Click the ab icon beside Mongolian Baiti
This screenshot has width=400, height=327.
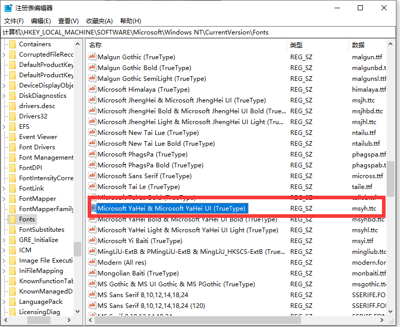pyautogui.click(x=92, y=273)
